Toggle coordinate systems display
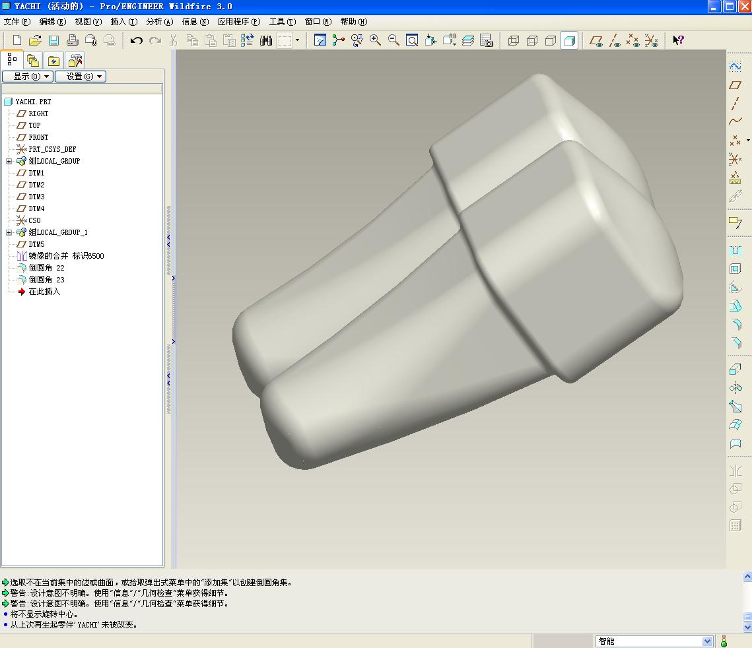The width and height of the screenshot is (752, 648). click(x=651, y=40)
